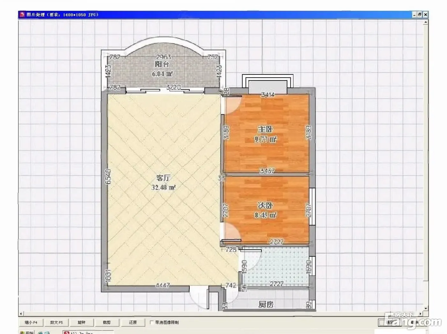Confirm with the 确定 button
Viewport: 447px width, 334px height.
[390, 323]
